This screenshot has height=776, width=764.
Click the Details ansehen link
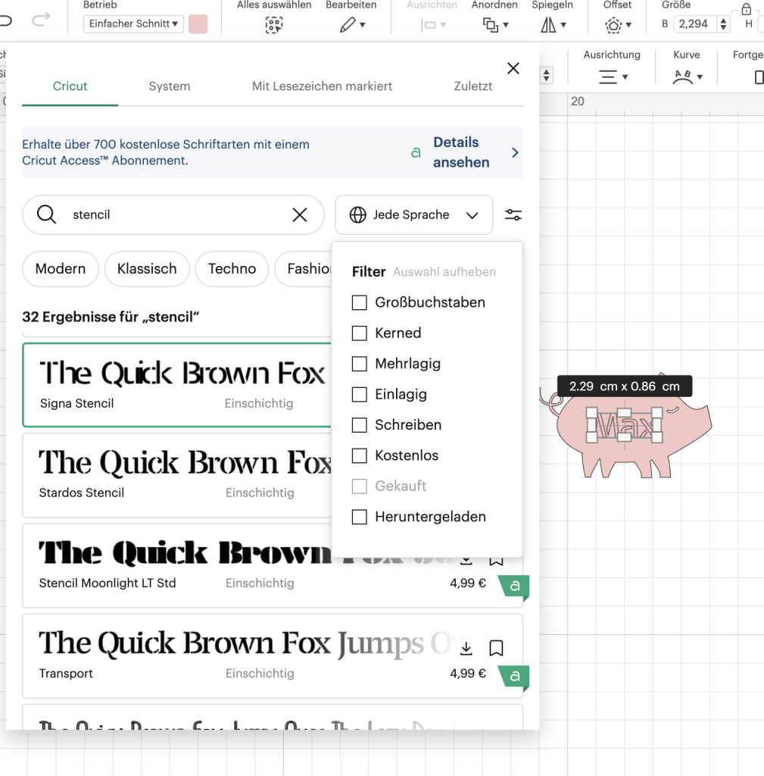[x=461, y=152]
